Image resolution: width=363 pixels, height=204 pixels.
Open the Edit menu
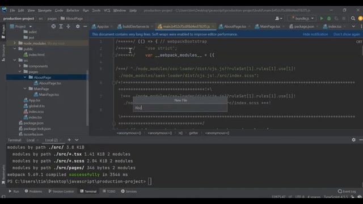pyautogui.click(x=21, y=10)
